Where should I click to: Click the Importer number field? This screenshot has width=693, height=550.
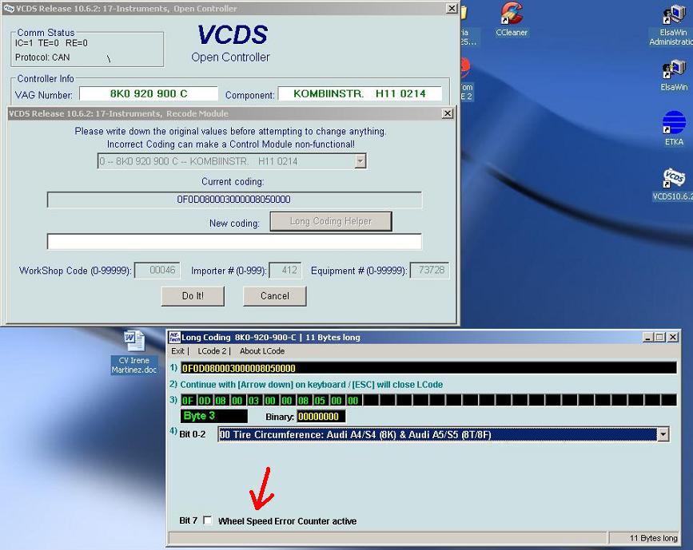pyautogui.click(x=285, y=270)
